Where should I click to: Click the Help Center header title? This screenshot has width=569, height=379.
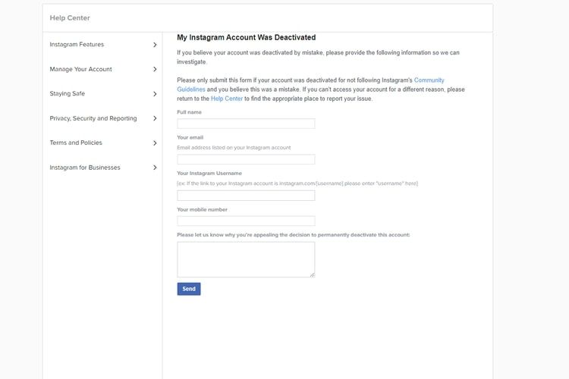coord(70,17)
